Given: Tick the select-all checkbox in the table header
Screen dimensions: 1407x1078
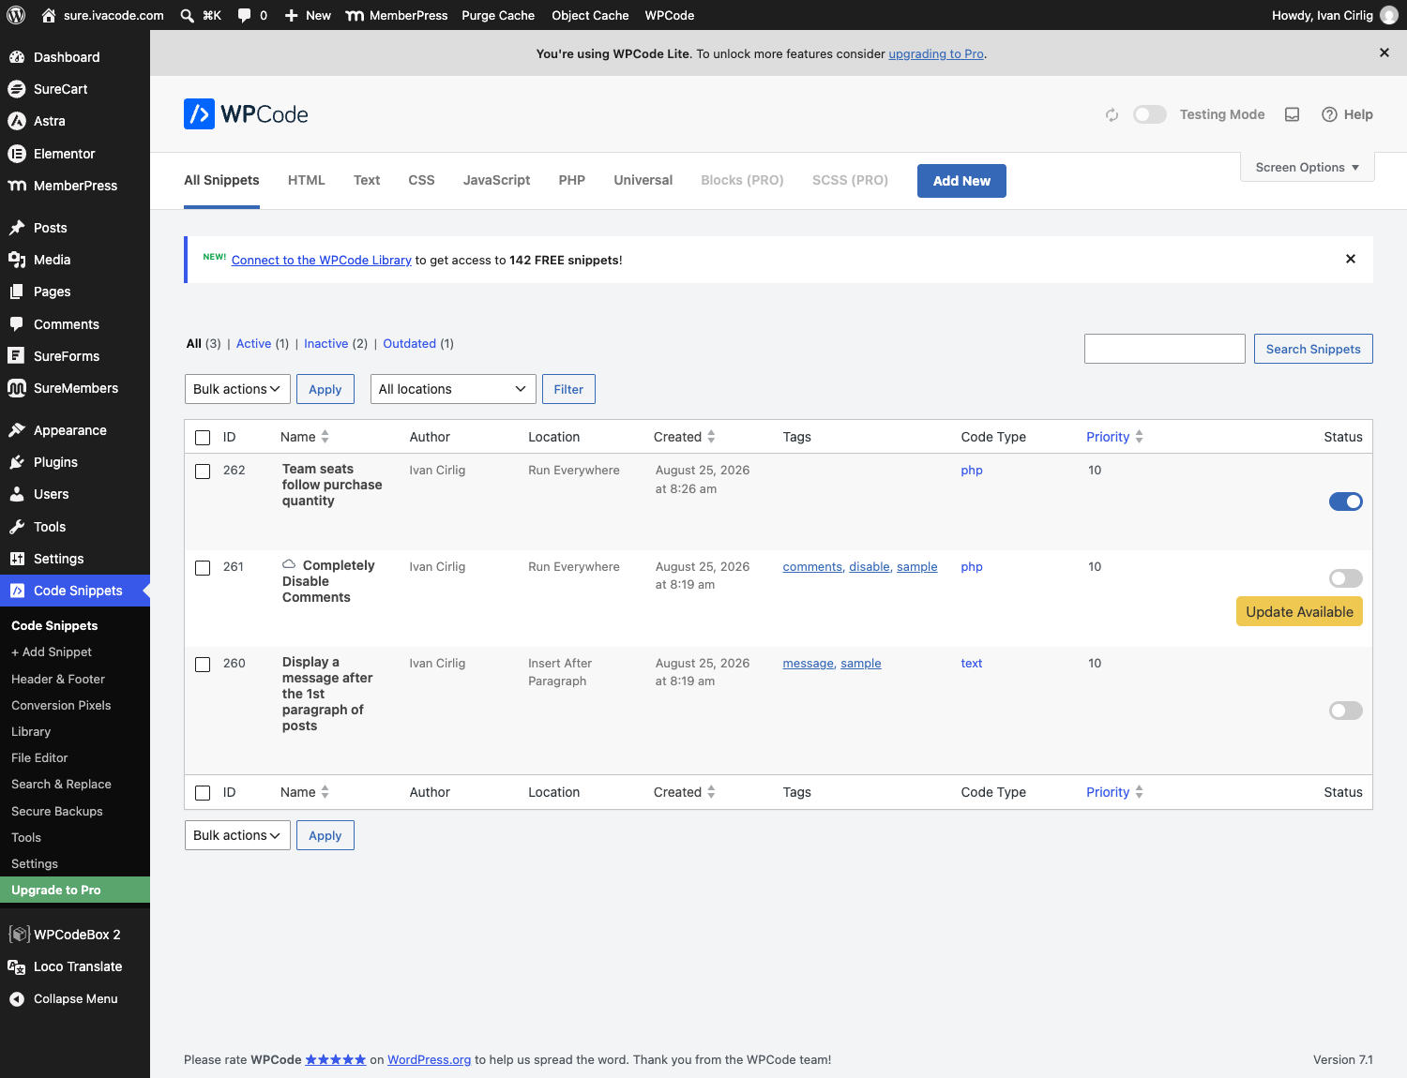Looking at the screenshot, I should point(203,438).
